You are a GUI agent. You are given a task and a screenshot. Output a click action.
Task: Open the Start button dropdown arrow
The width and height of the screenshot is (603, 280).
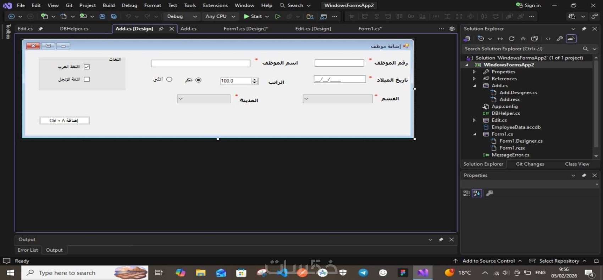267,16
